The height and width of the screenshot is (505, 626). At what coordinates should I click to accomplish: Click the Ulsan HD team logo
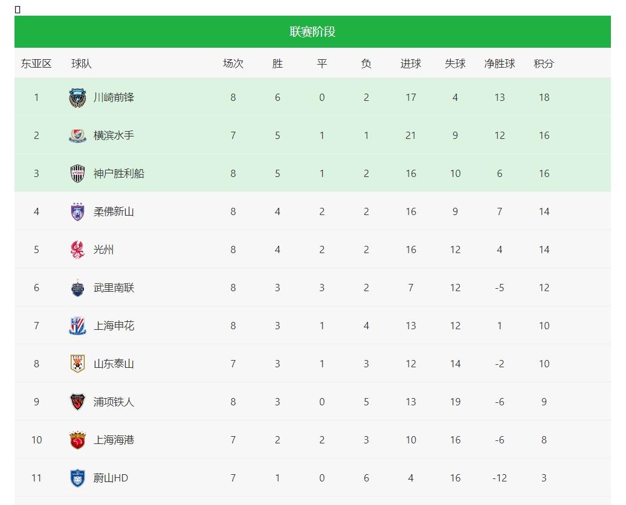point(77,478)
